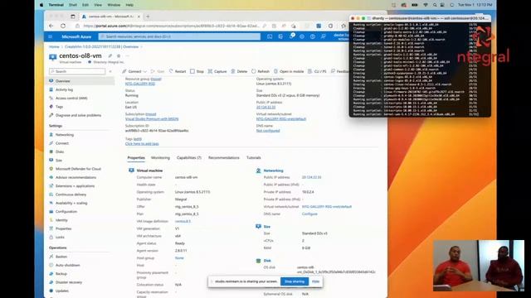This screenshot has width=531, height=298.
Task: Collapse the resource menu sidebar chevron
Action: pyautogui.click(x=110, y=71)
